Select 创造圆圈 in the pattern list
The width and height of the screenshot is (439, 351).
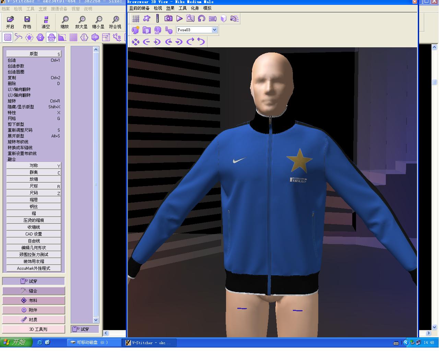(16, 72)
